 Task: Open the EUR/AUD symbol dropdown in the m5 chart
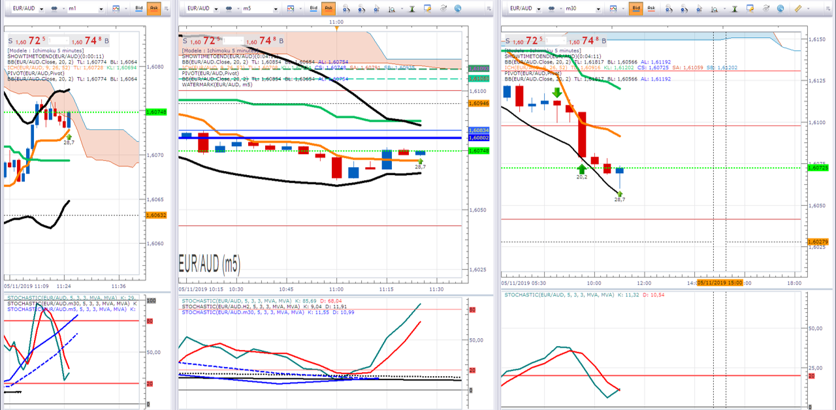216,9
